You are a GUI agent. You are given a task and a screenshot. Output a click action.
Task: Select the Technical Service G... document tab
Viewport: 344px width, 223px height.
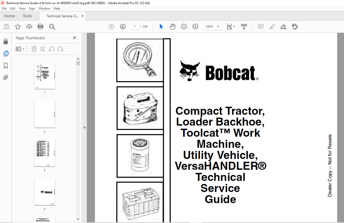62,16
